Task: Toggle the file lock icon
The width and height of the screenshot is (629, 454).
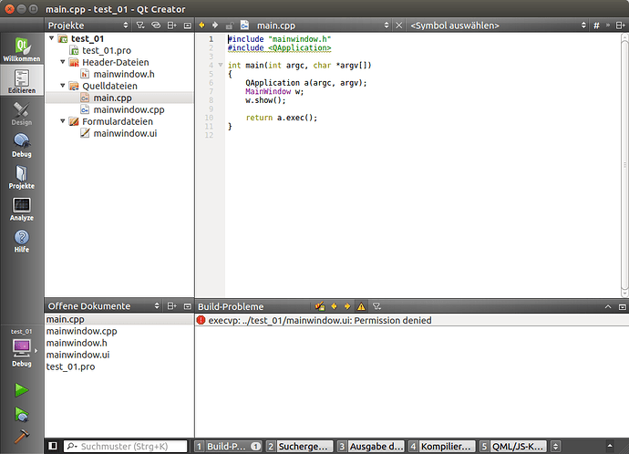Action: tap(229, 26)
